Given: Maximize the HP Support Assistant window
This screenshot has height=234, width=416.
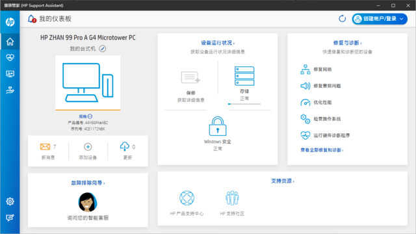Looking at the screenshot, I should 393,5.
